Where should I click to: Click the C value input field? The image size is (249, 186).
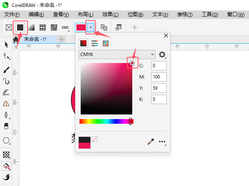[159, 66]
